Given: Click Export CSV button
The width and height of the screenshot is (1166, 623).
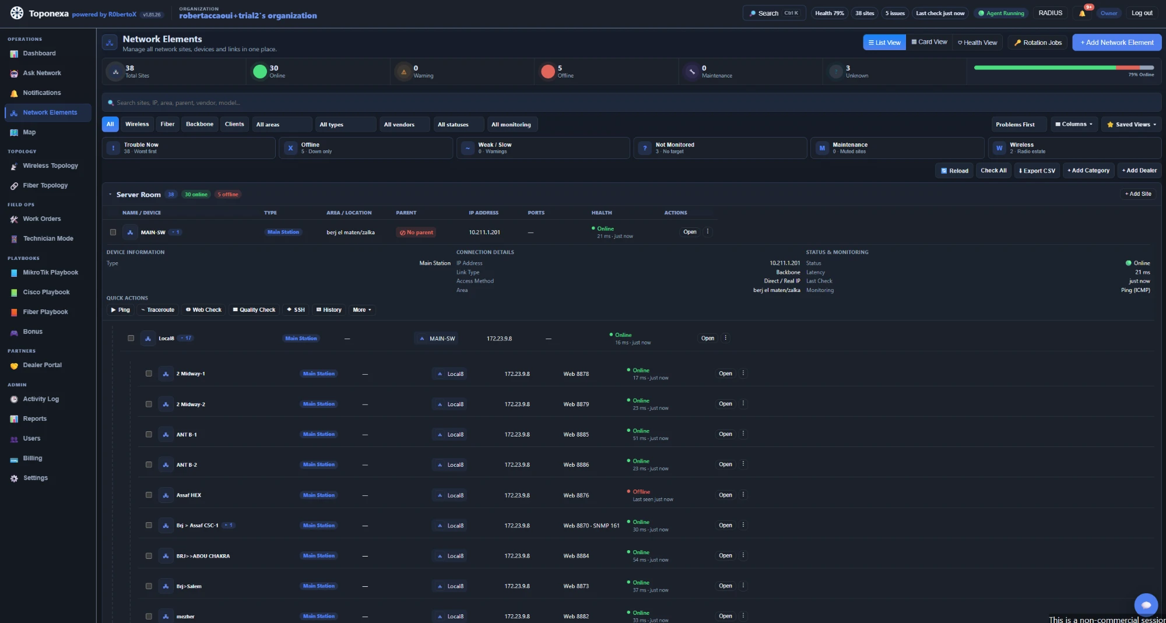Looking at the screenshot, I should pos(1037,171).
